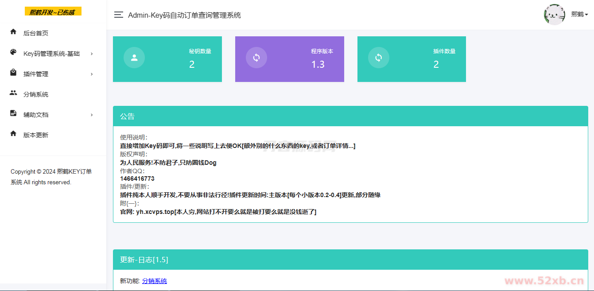Click the Admin-Key码 system title text
The image size is (594, 291).
click(184, 15)
